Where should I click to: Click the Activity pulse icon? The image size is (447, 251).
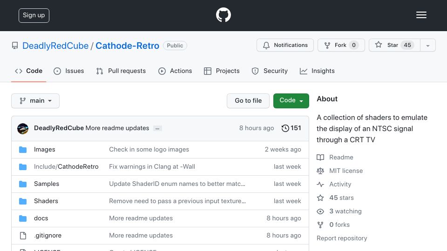320,185
